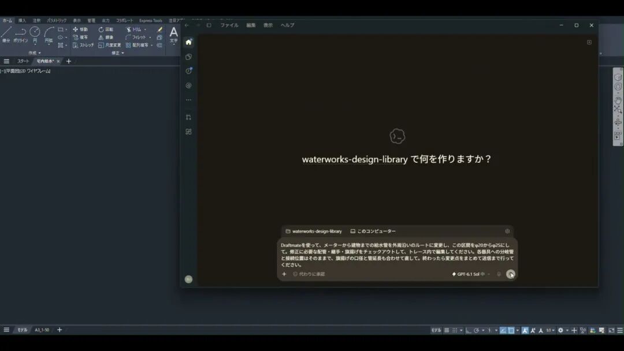The image size is (624, 351).
Task: Choose the Scale (尺度変更) command
Action: (109, 45)
